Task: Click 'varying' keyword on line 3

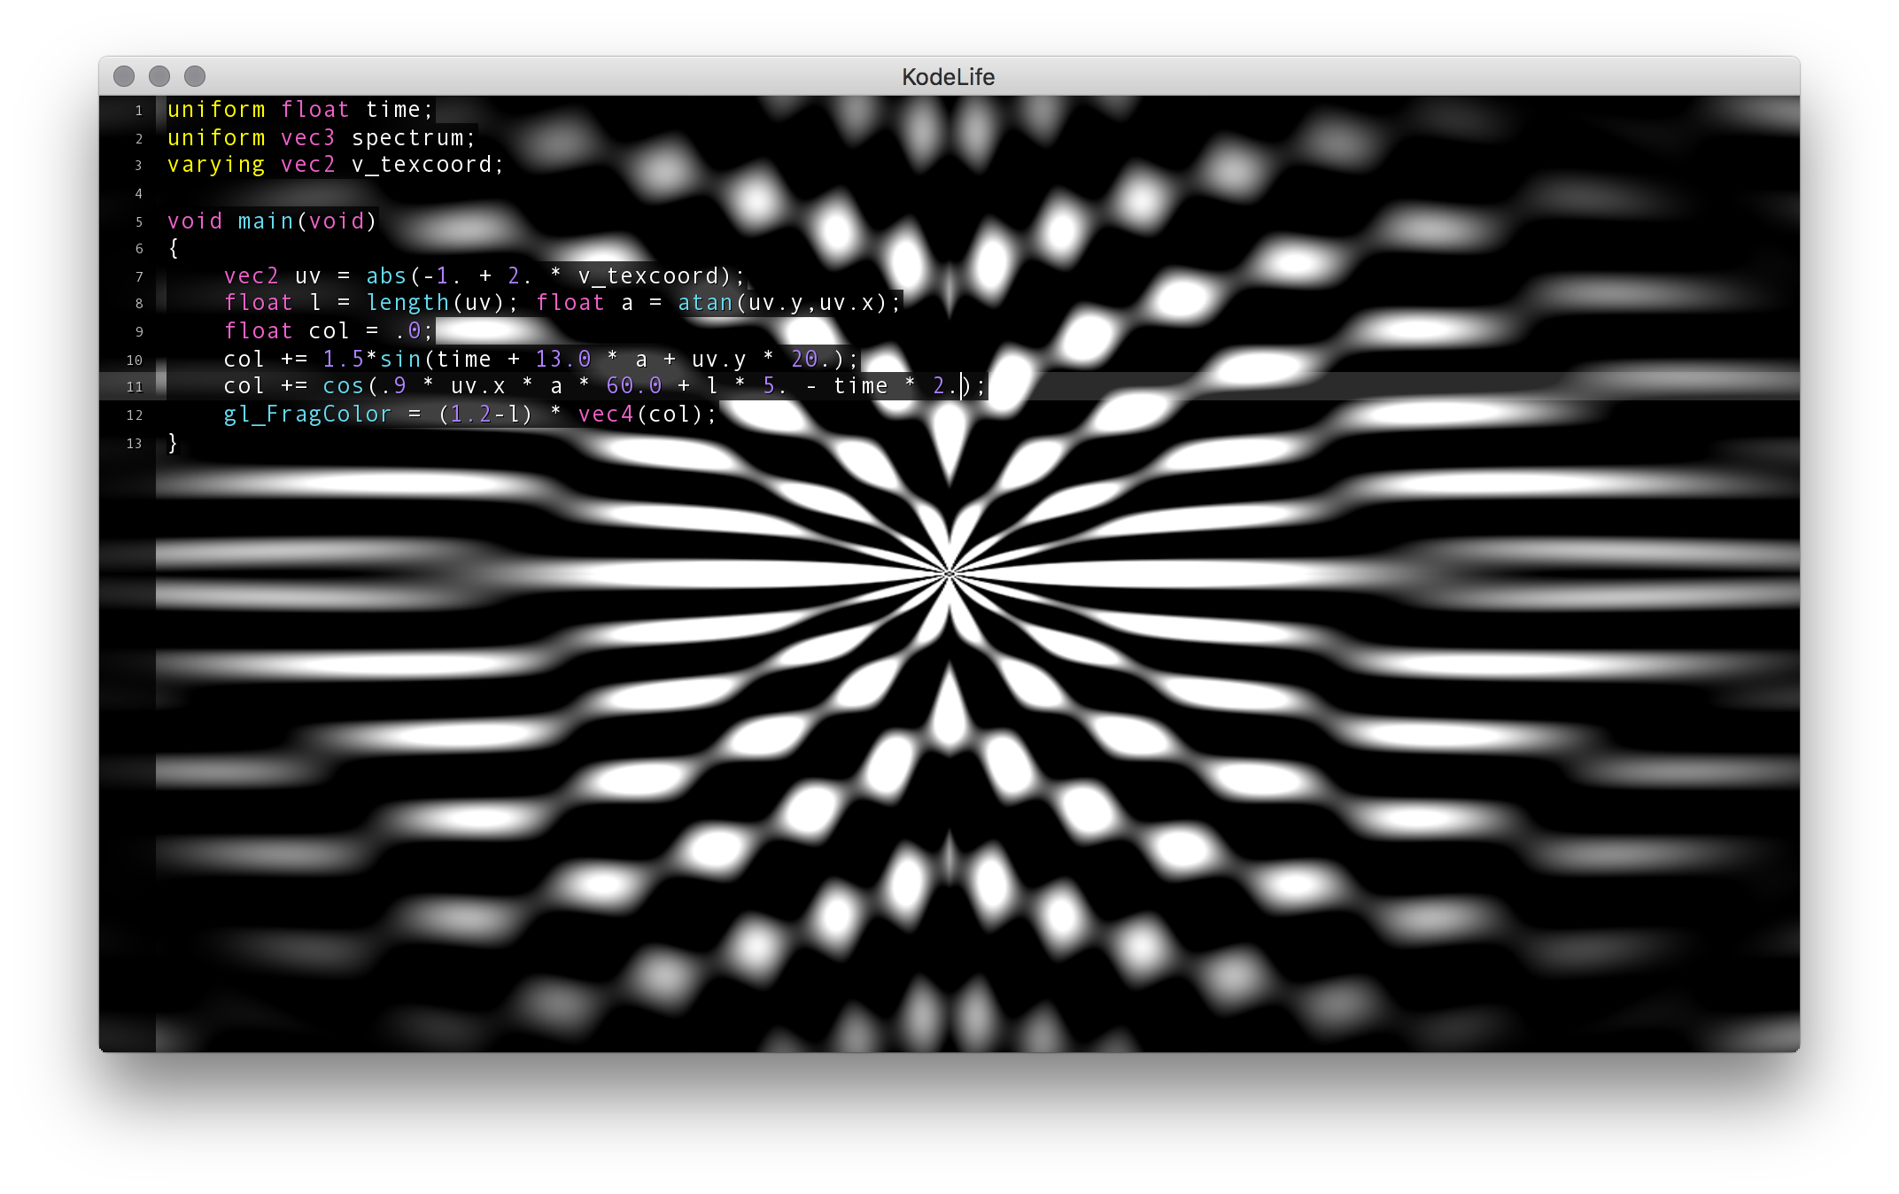Action: coord(217,166)
